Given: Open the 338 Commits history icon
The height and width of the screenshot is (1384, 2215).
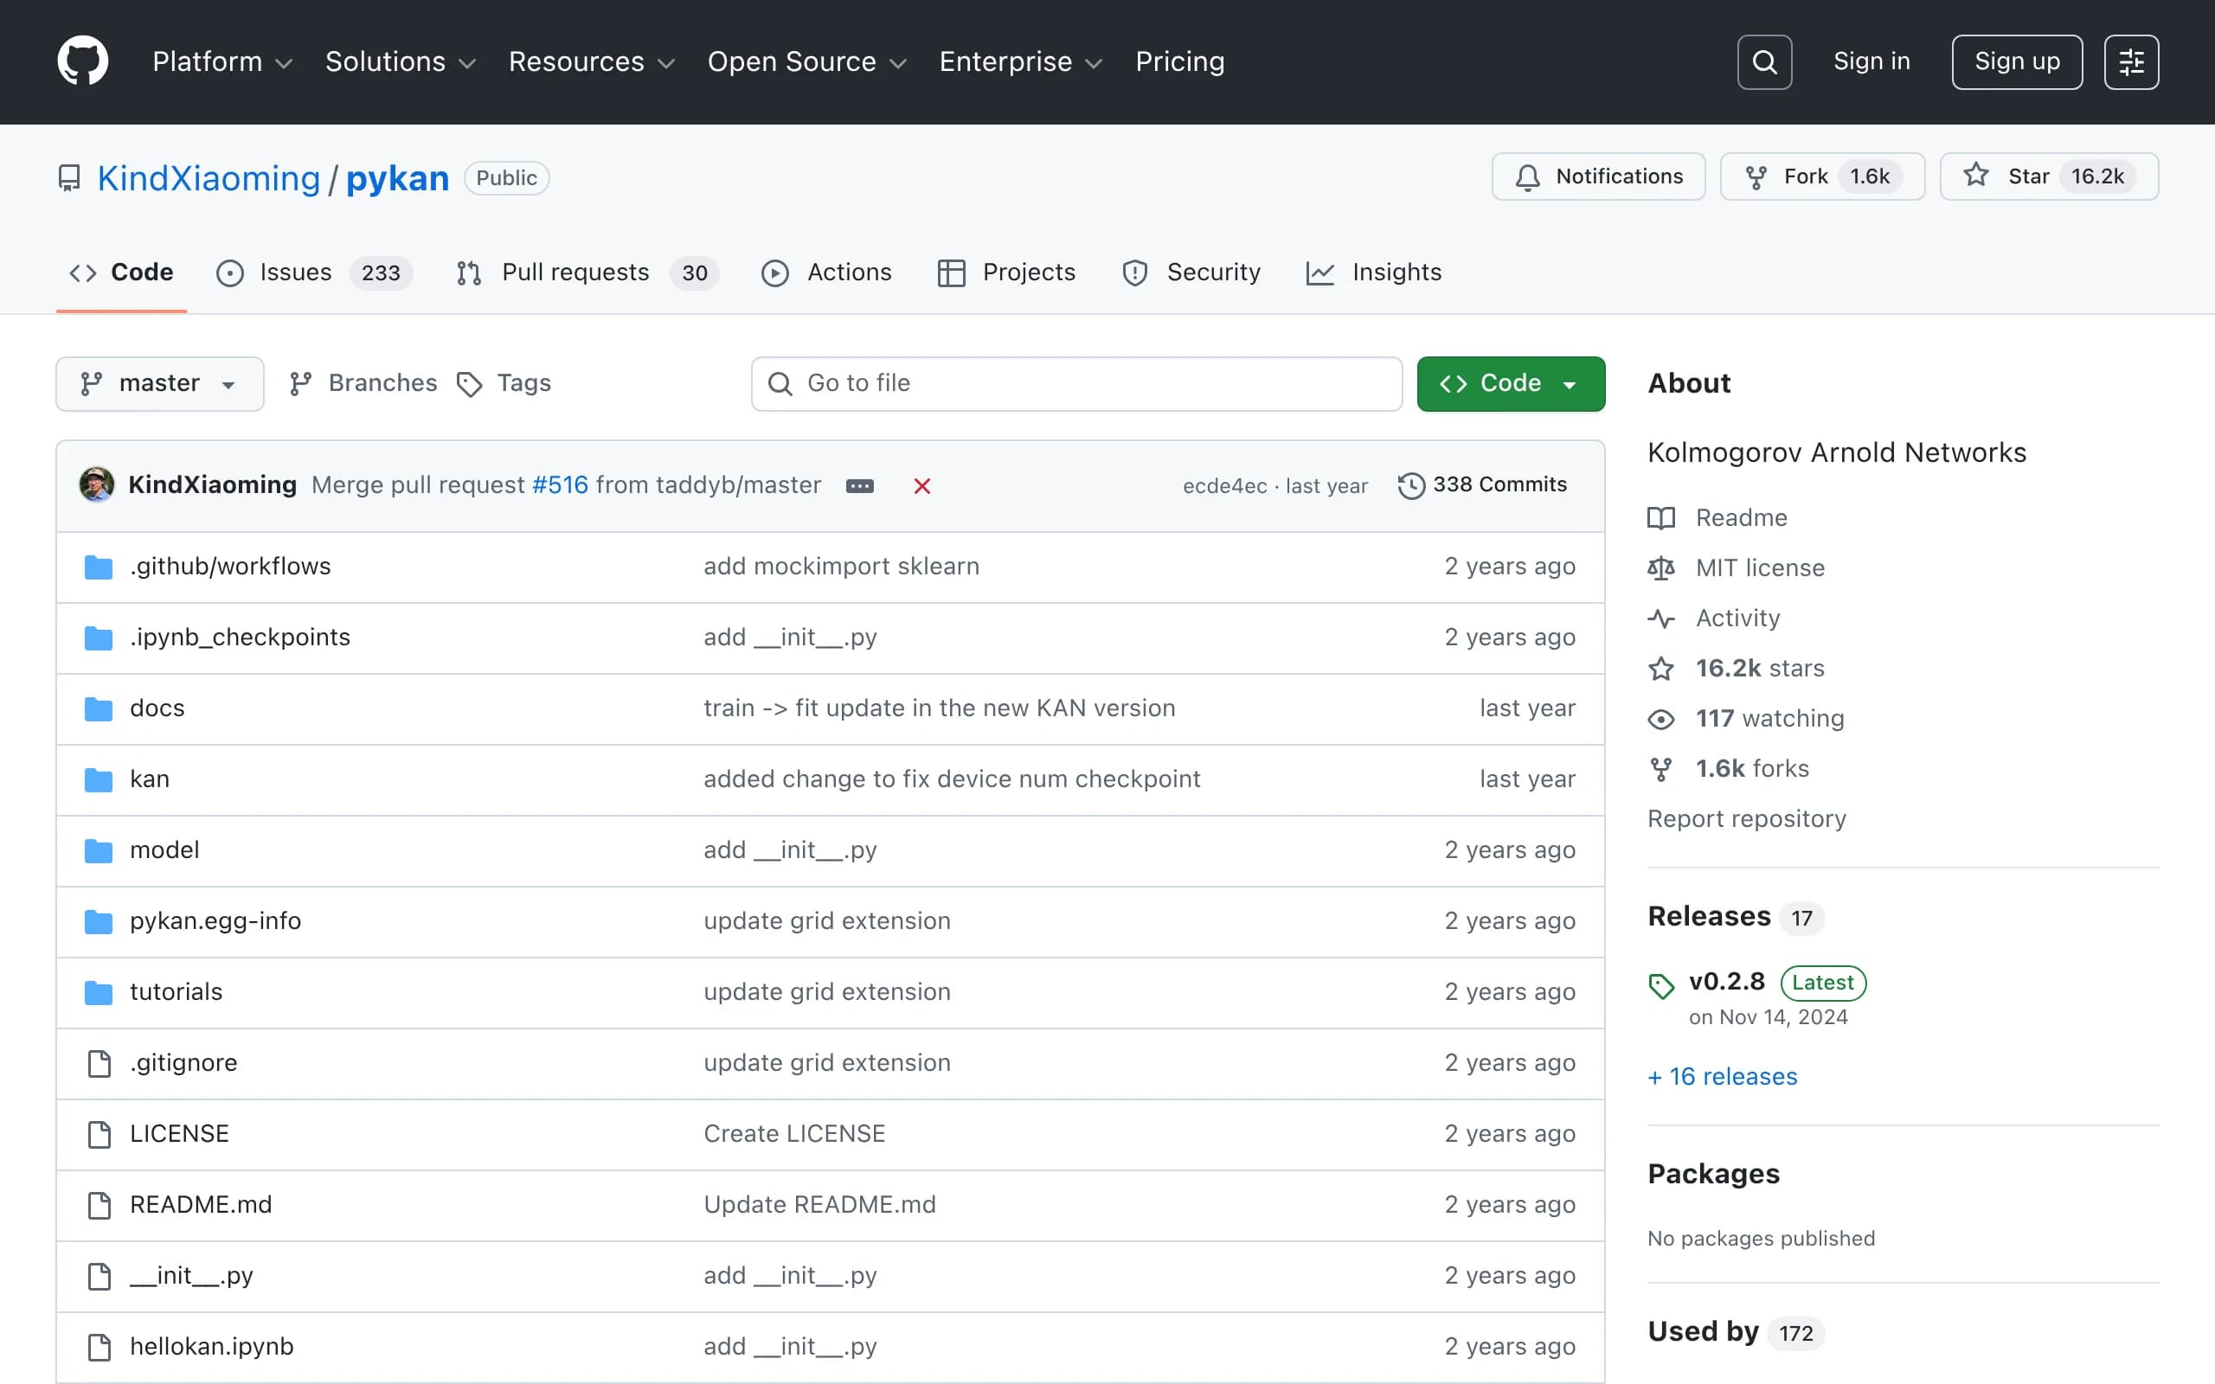Looking at the screenshot, I should 1410,485.
